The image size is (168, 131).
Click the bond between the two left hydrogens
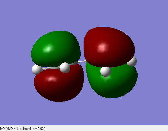coord(51,68)
